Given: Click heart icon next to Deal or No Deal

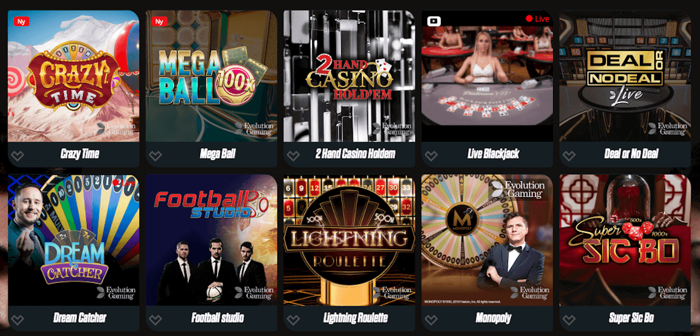Looking at the screenshot, I should pyautogui.click(x=568, y=156).
